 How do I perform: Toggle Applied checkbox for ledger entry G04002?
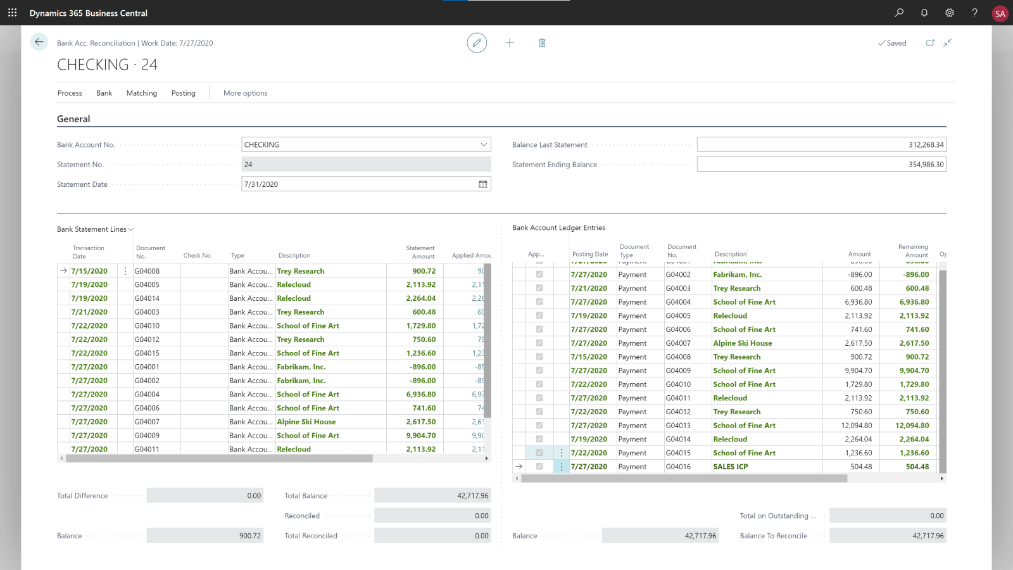click(x=539, y=274)
